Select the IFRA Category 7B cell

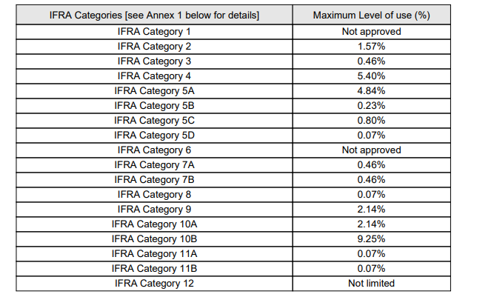154,180
